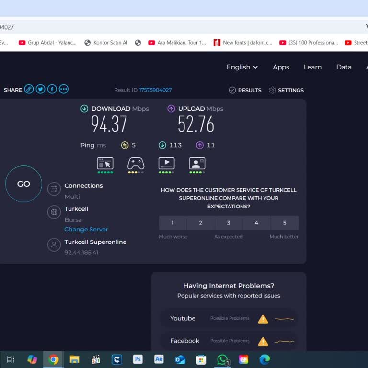Open the Facebook possible problems row
The image size is (368, 368).
(x=229, y=341)
